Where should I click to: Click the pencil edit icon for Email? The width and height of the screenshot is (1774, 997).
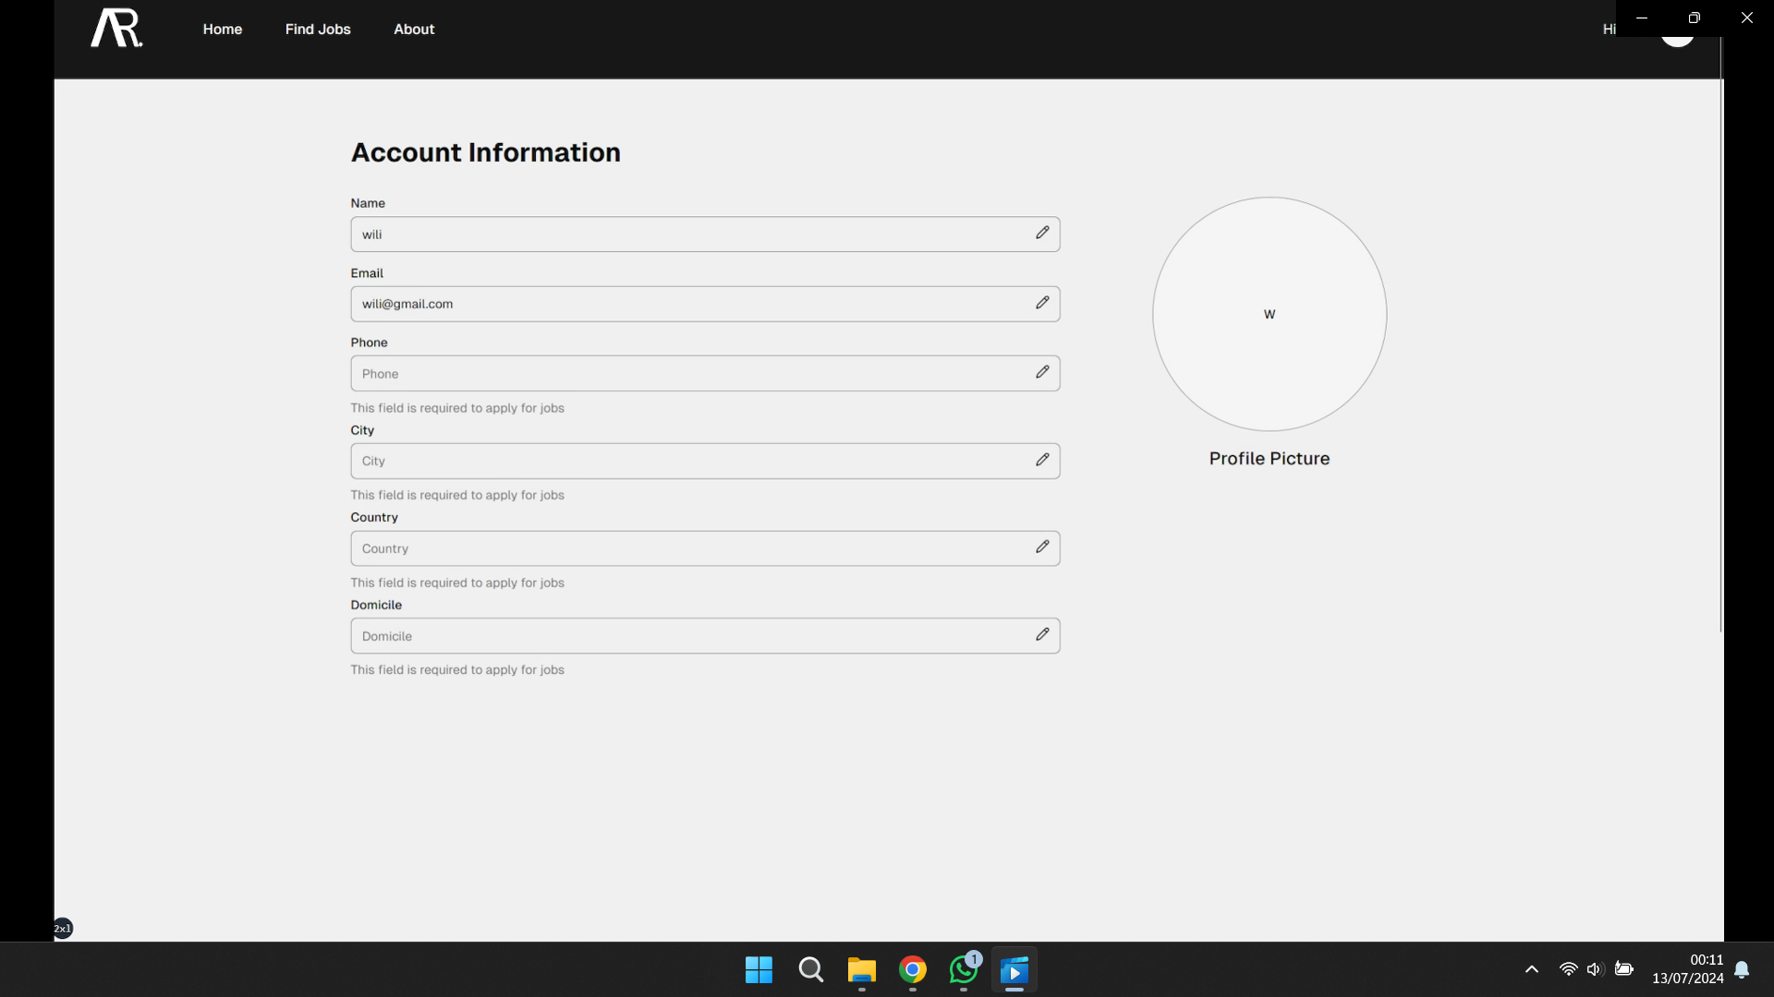coord(1042,303)
